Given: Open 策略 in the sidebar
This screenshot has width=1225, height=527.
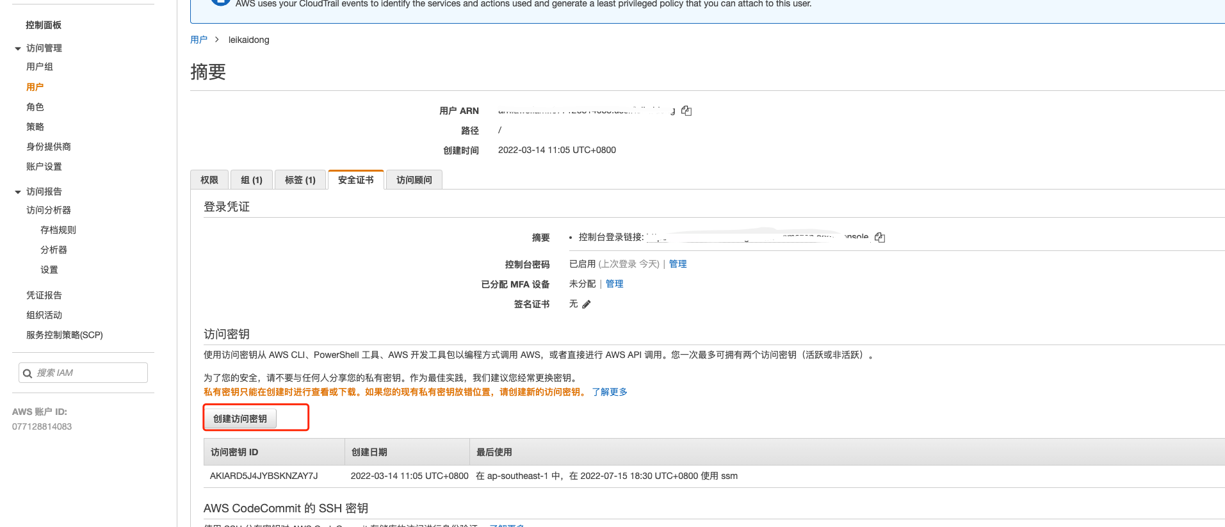Looking at the screenshot, I should tap(35, 127).
